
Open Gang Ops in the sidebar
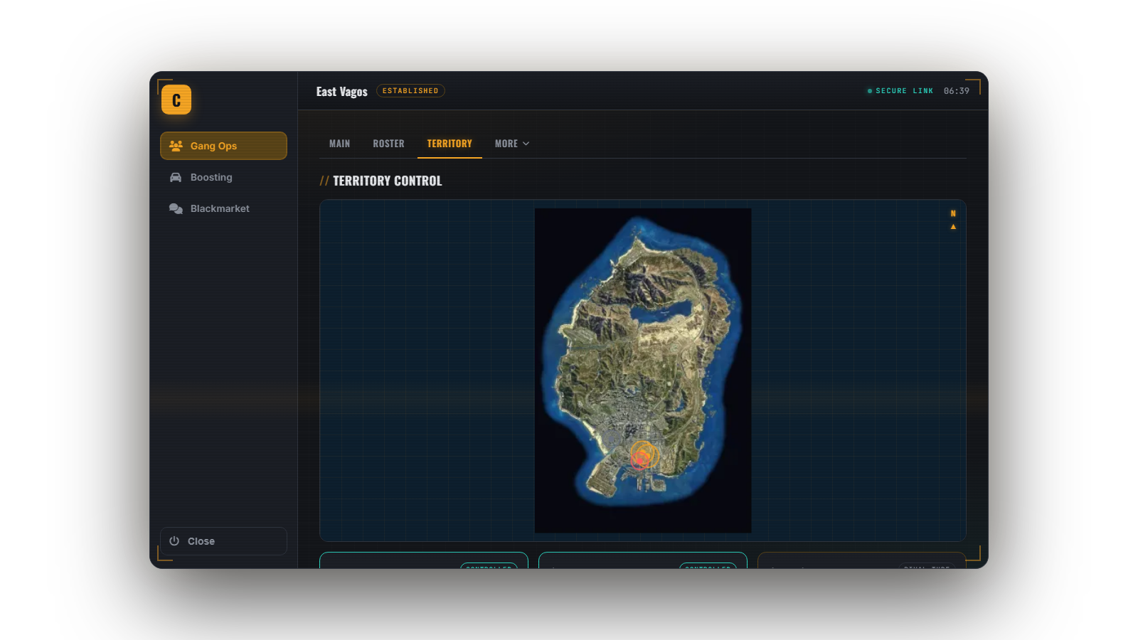[223, 146]
